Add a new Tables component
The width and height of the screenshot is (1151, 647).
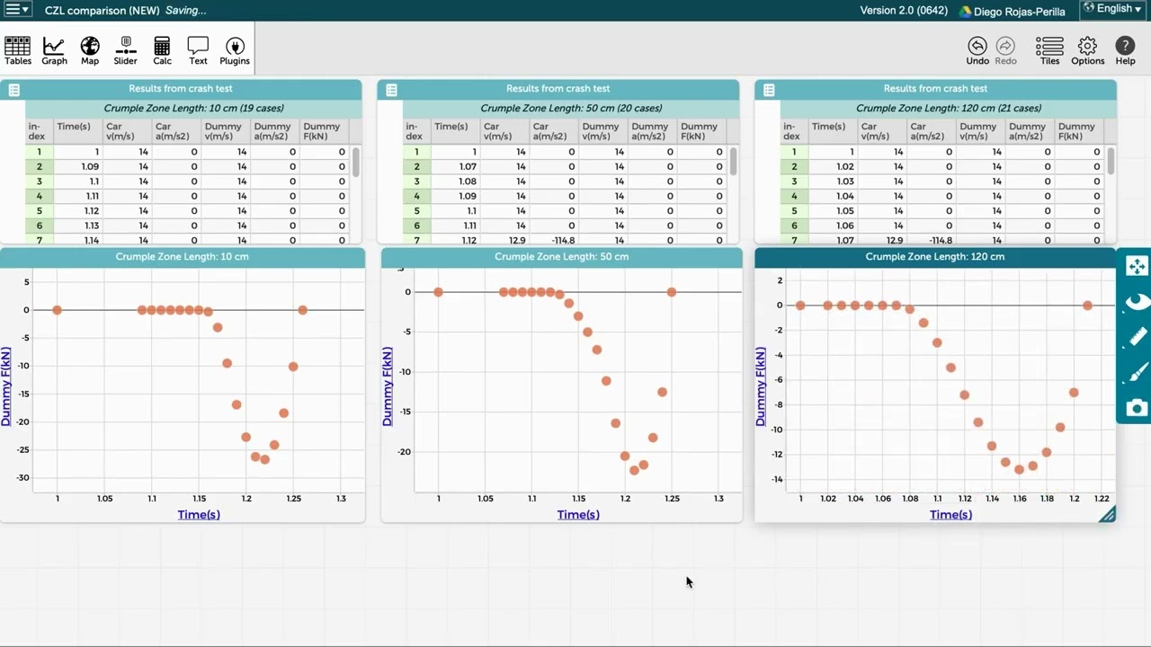[x=18, y=50]
